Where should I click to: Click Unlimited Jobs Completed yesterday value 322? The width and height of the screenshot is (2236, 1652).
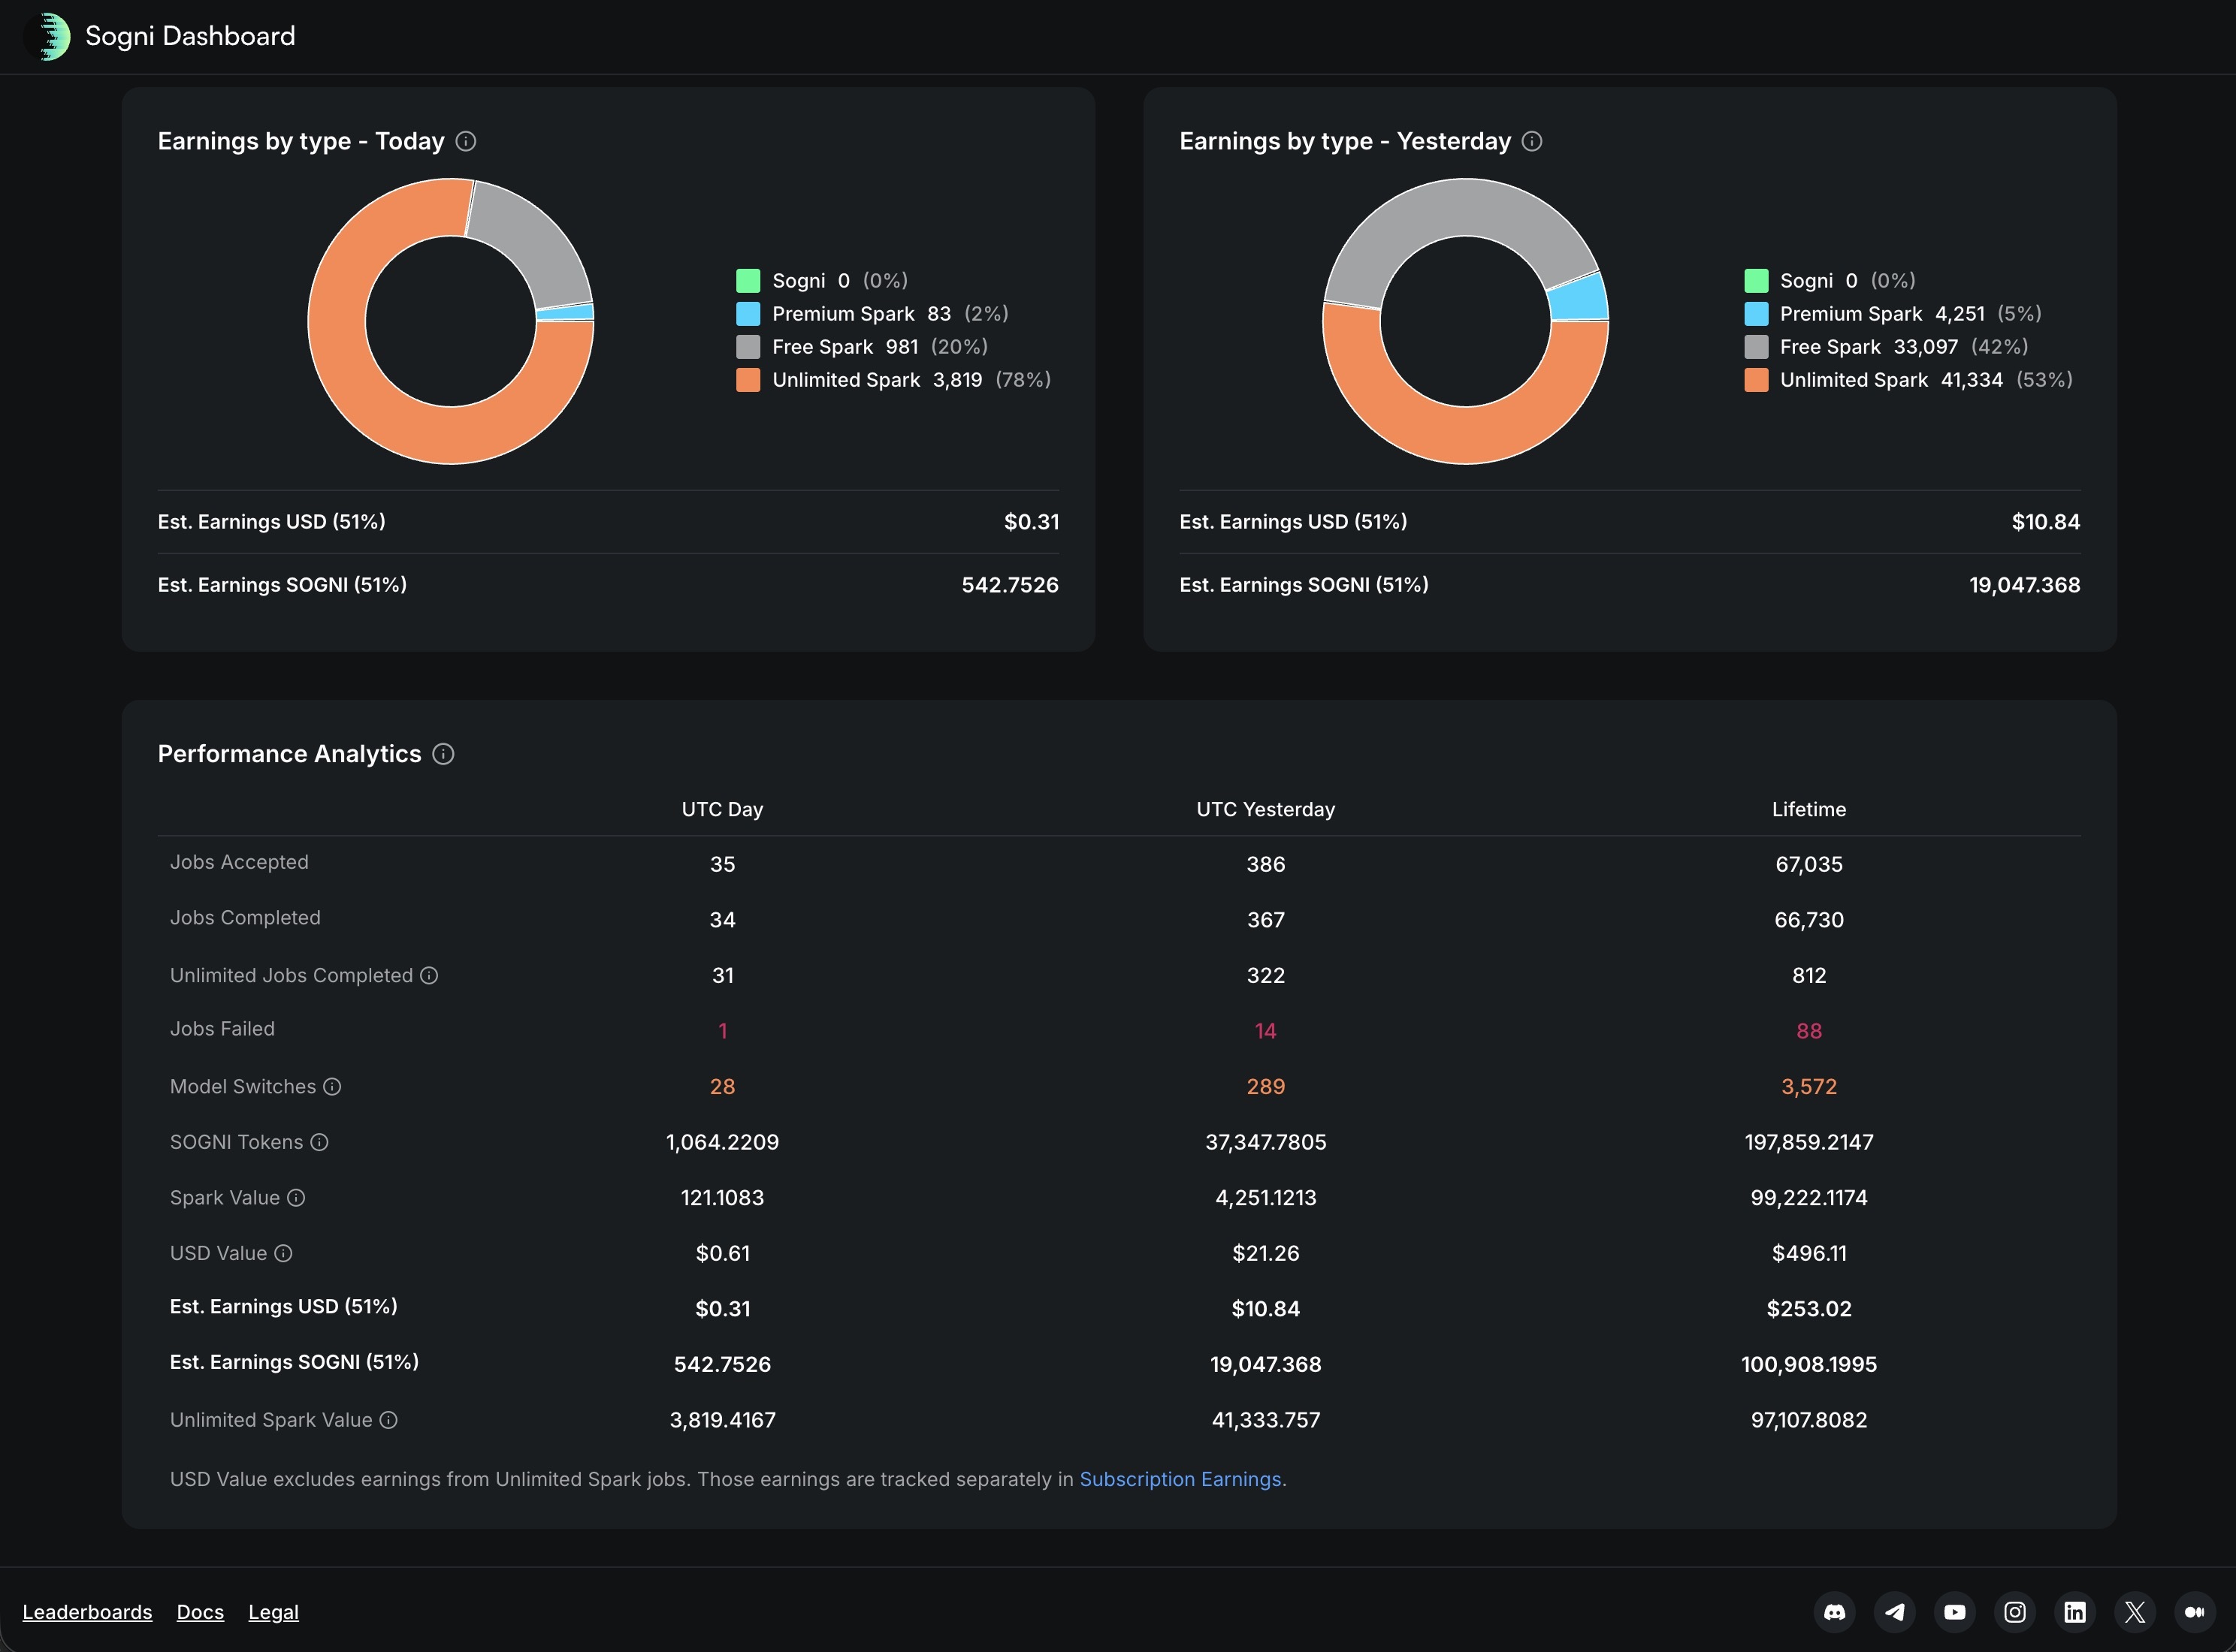[1265, 975]
